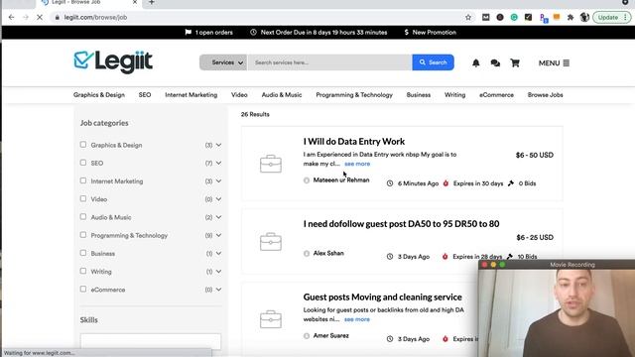Open the shopping cart icon

click(515, 63)
